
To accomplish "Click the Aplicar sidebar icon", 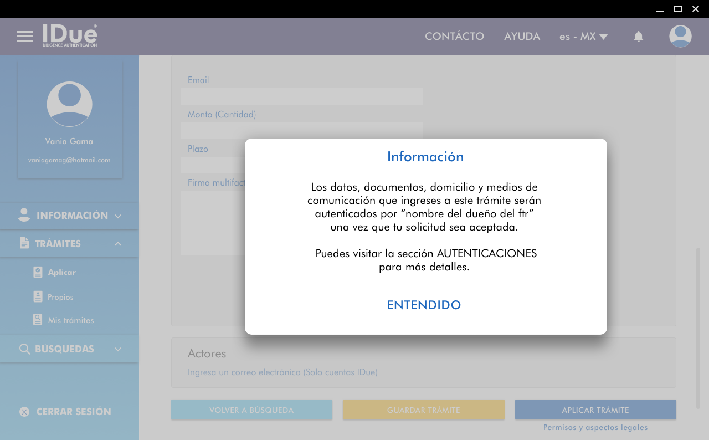I will coord(38,272).
